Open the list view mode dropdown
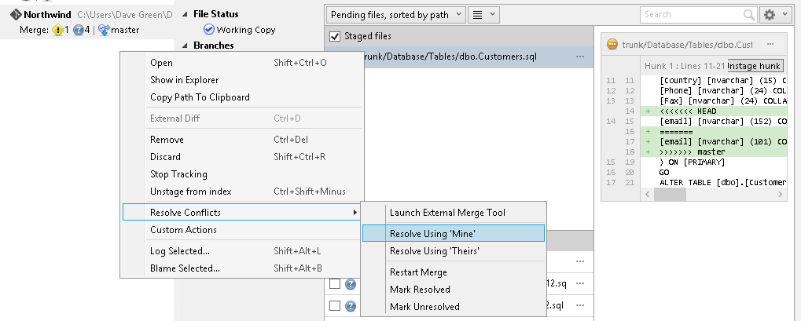Viewport: 801px width, 321px height. click(x=483, y=14)
